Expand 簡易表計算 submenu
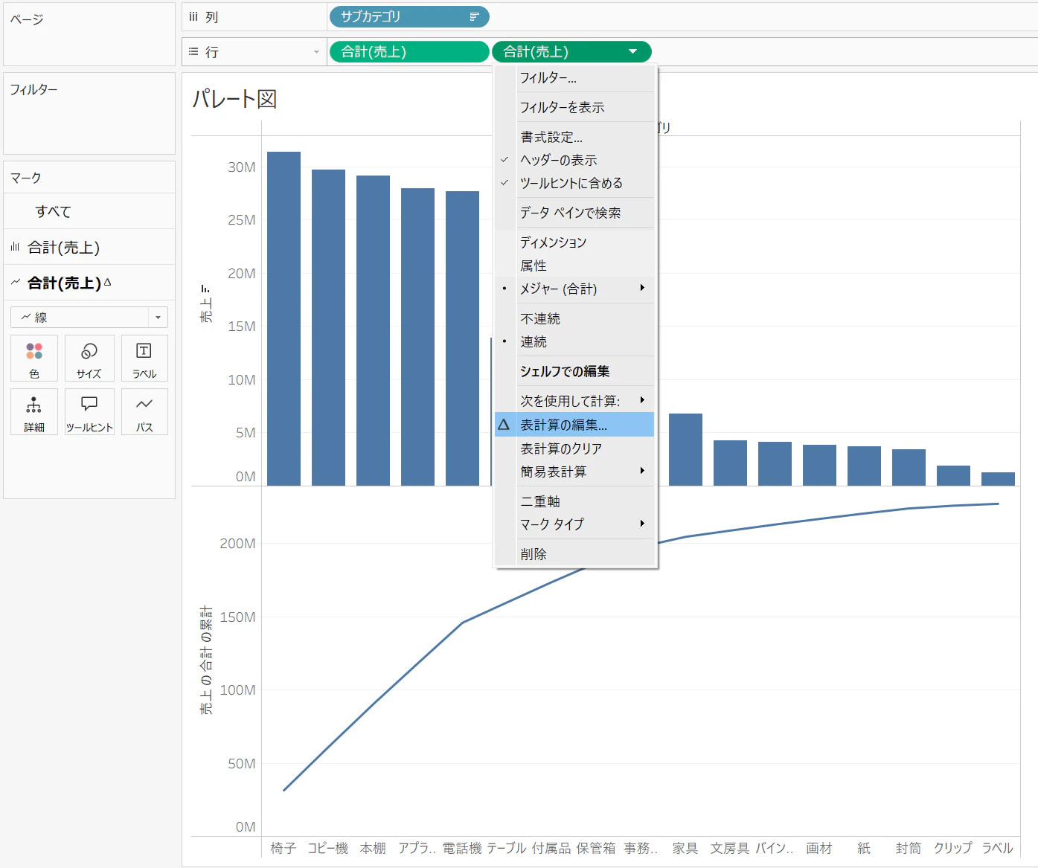The image size is (1038, 868). click(574, 472)
